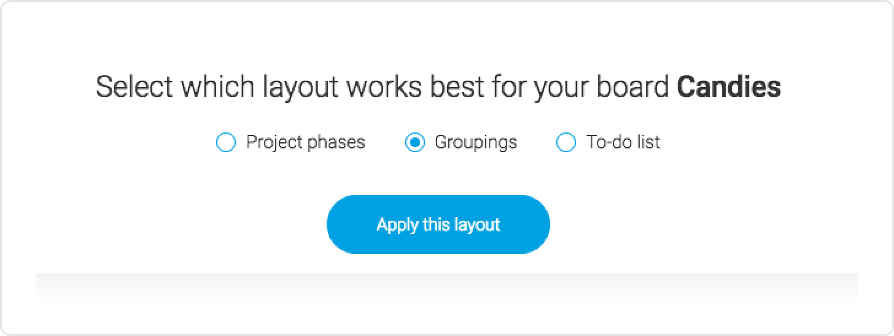This screenshot has height=336, width=894.
Task: Click the "To-do list" label text
Action: tap(623, 142)
